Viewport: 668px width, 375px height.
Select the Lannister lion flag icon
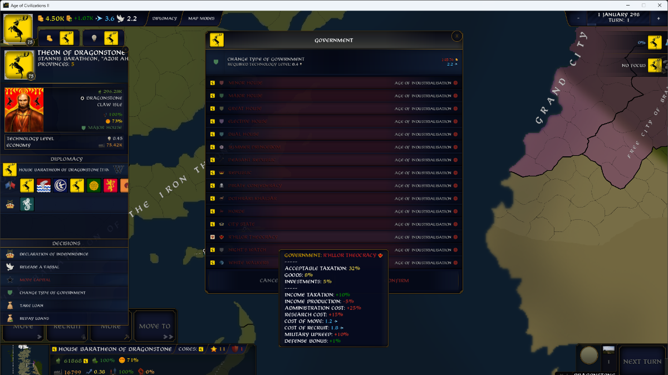[x=110, y=185]
